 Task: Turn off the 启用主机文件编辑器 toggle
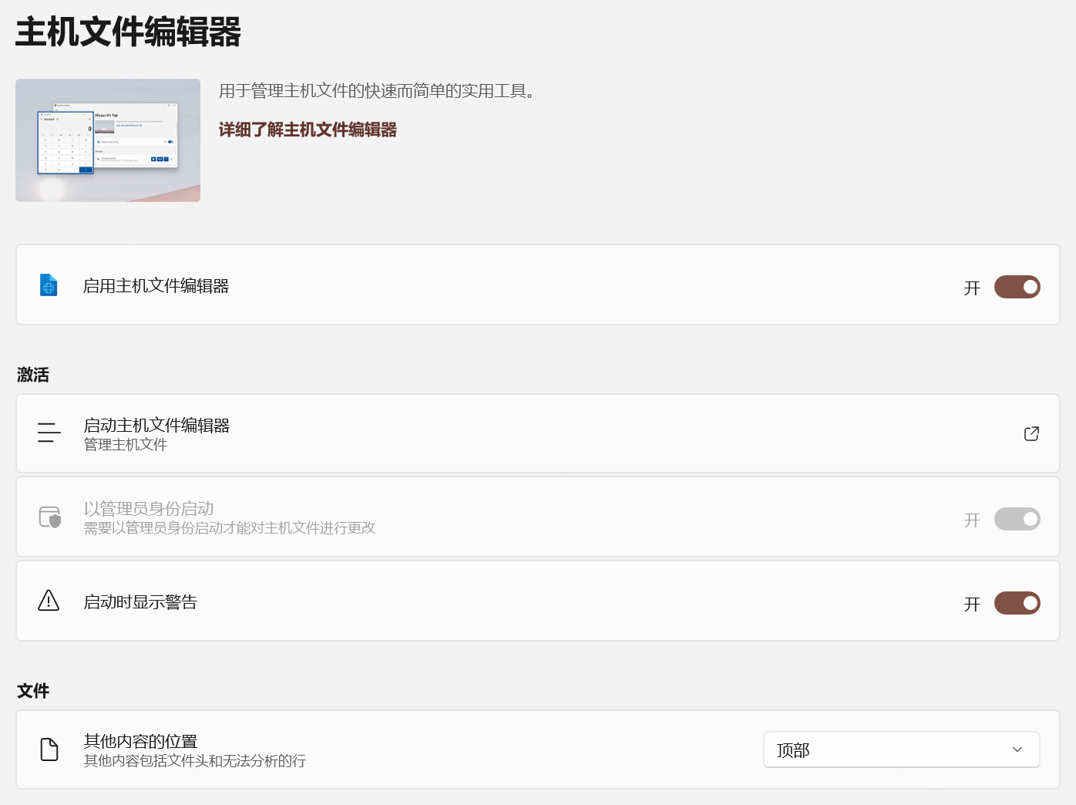(x=1017, y=287)
